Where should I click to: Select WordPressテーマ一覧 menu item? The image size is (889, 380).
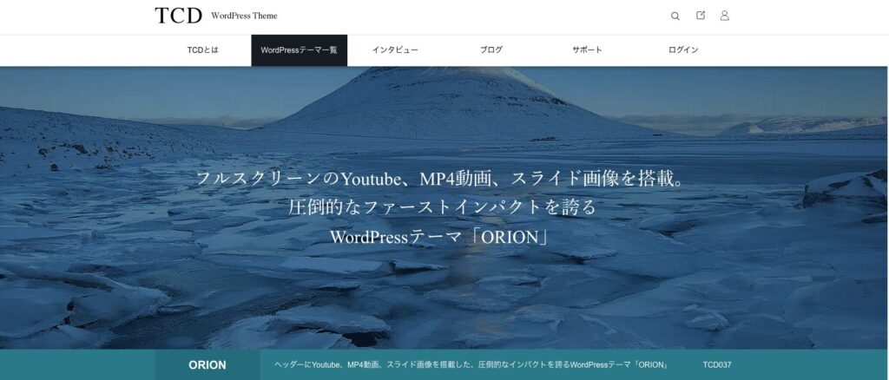click(x=299, y=49)
